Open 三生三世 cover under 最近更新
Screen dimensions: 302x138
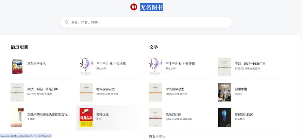(x=86, y=66)
